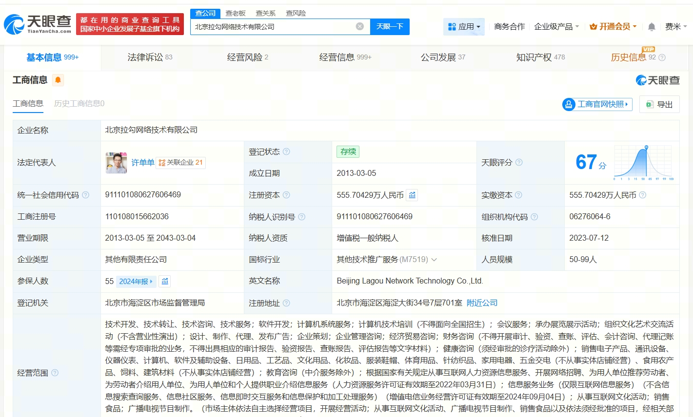Open the 工商官网快照 button
This screenshot has height=417, width=693.
[597, 104]
